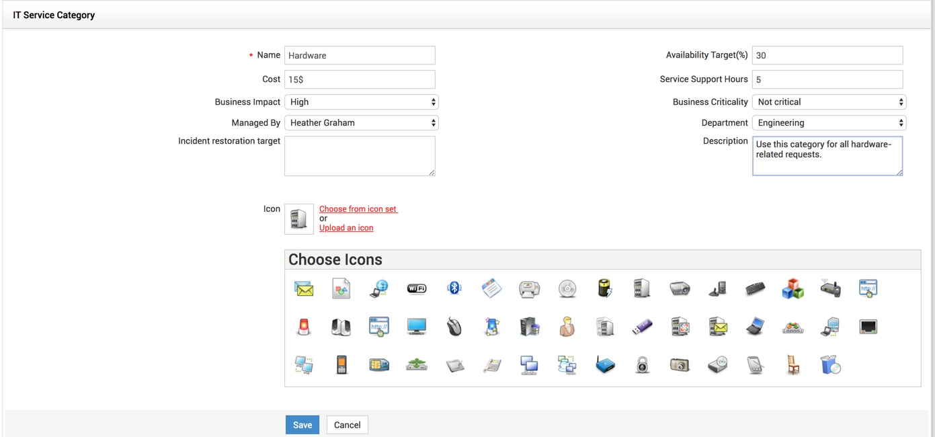This screenshot has width=935, height=437.
Task: Choose the document with shapes icon
Action: coord(341,289)
